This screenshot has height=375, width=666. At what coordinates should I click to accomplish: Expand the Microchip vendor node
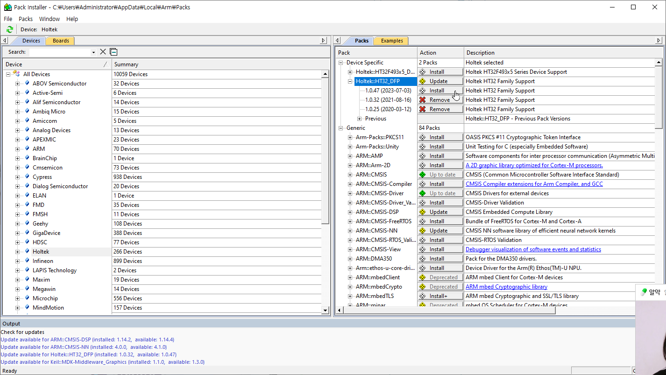(17, 298)
